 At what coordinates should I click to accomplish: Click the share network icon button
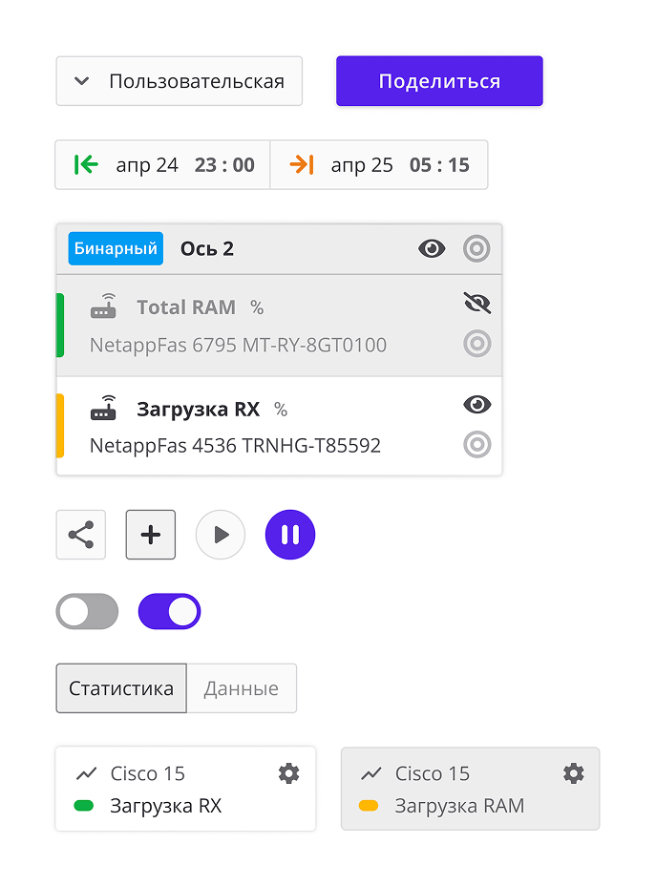click(x=81, y=535)
